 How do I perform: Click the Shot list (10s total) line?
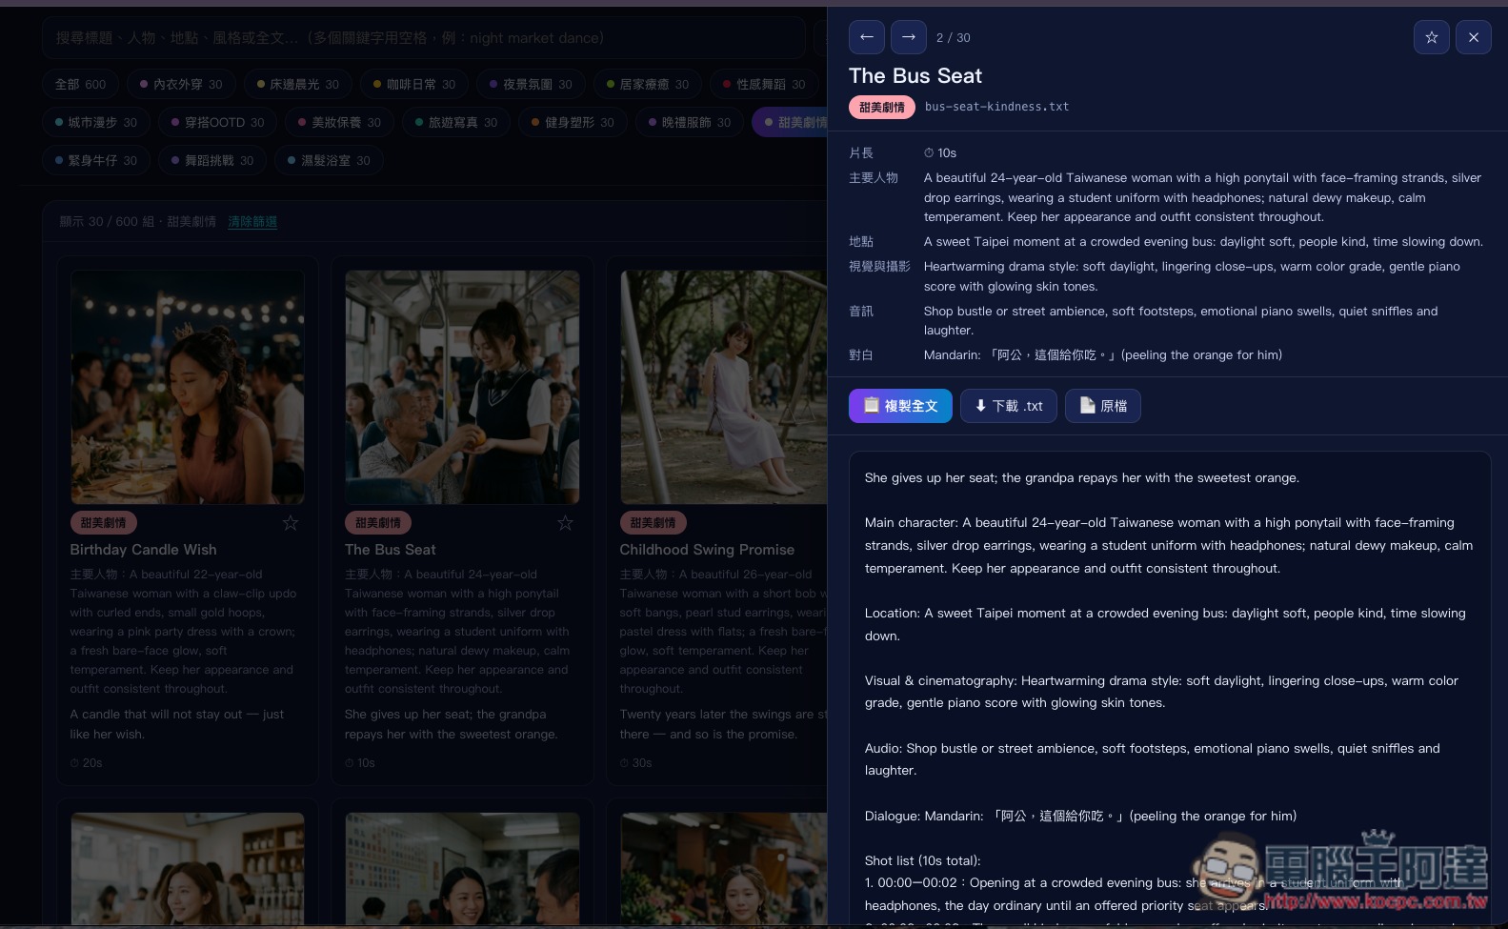click(922, 860)
